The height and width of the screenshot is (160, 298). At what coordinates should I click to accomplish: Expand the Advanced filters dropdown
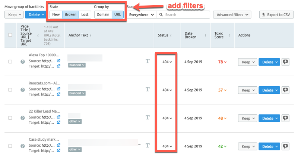[232, 15]
